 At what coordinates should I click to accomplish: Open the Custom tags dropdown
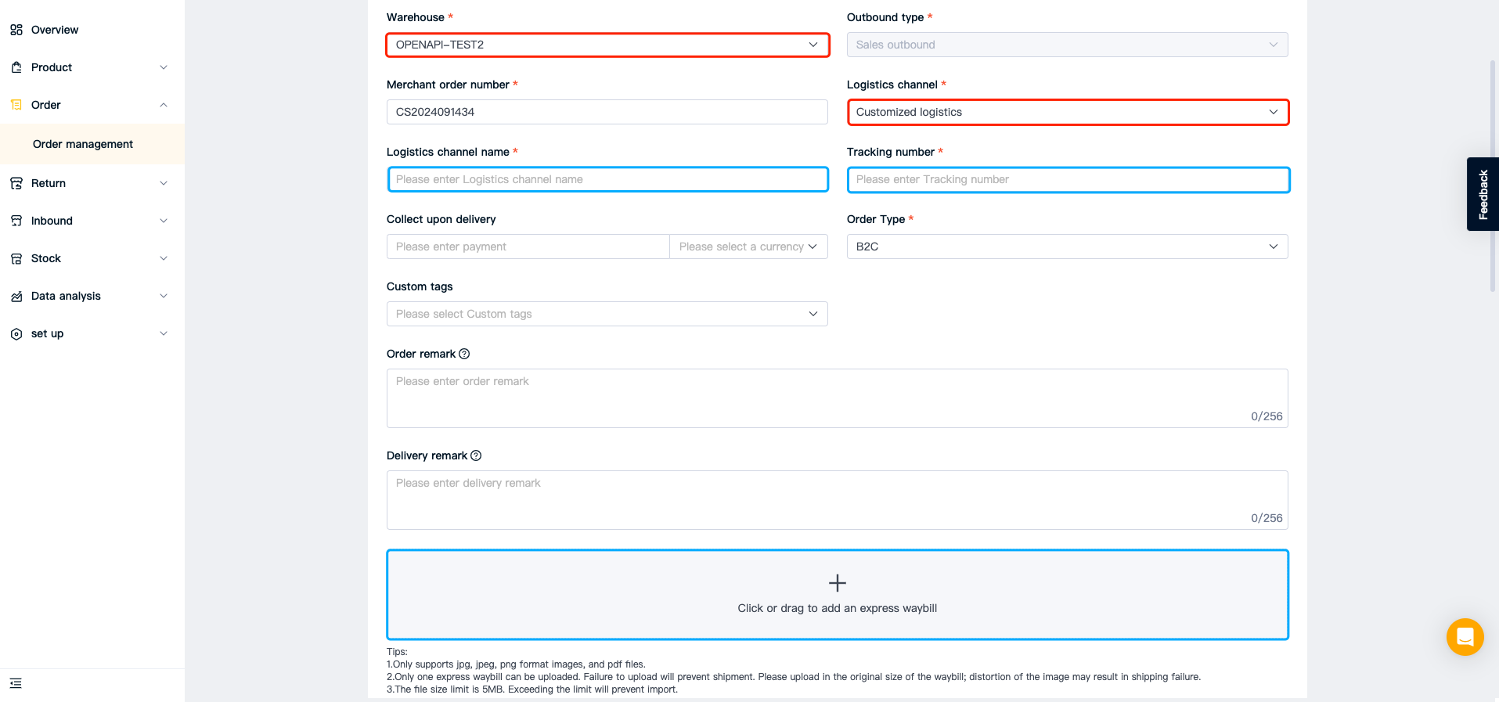click(607, 314)
